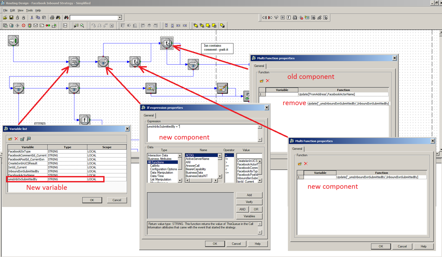Click red delete X in Variable list
Screen dimensions: 442x257
click(16, 139)
